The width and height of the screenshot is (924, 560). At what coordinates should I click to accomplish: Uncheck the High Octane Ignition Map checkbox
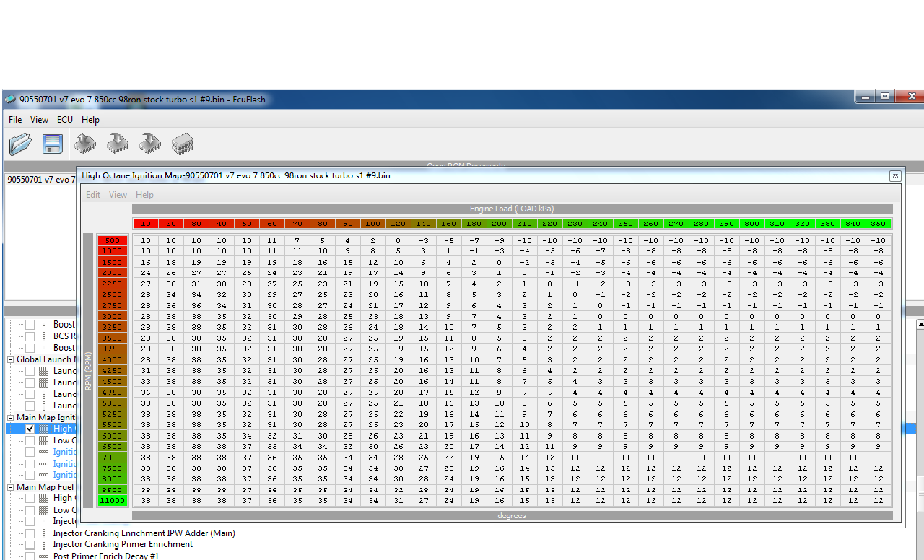pos(30,429)
